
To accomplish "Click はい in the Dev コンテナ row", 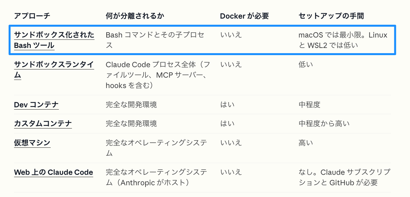I will click(227, 105).
